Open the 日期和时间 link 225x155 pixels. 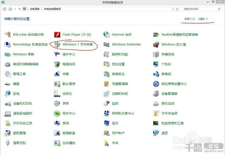(120, 94)
